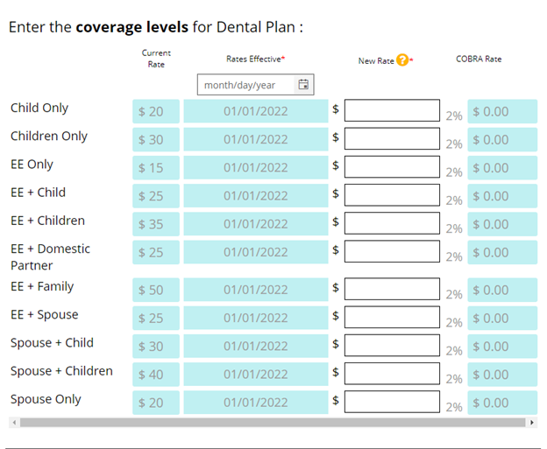Click the Spouse + Child New Rate field
Image resolution: width=547 pixels, height=449 pixels.
click(392, 346)
